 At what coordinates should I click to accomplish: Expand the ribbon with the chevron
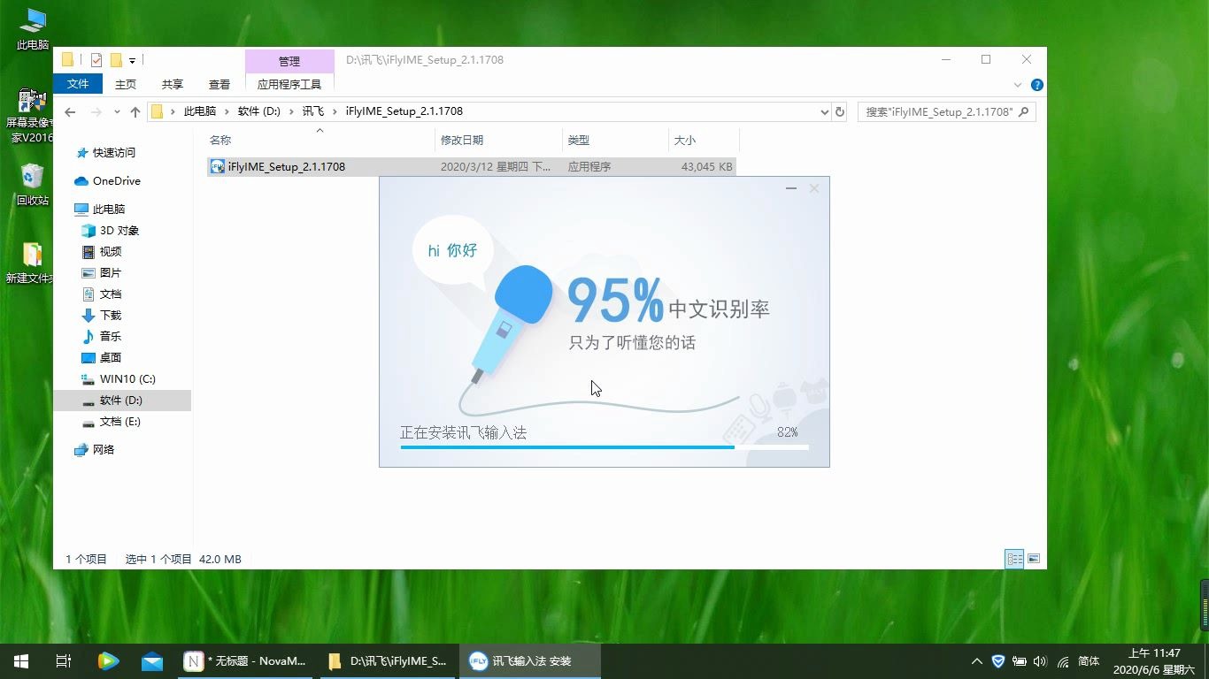1018,85
